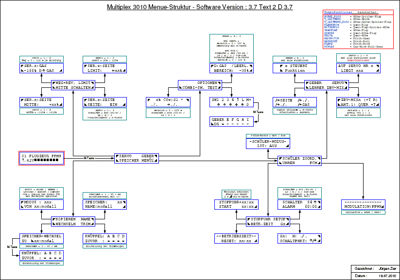Click the 'Pitch-Roll' legend description

click(362, 41)
